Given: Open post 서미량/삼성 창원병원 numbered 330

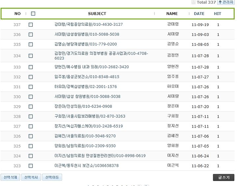Looking at the screenshot, I should click(x=87, y=96).
